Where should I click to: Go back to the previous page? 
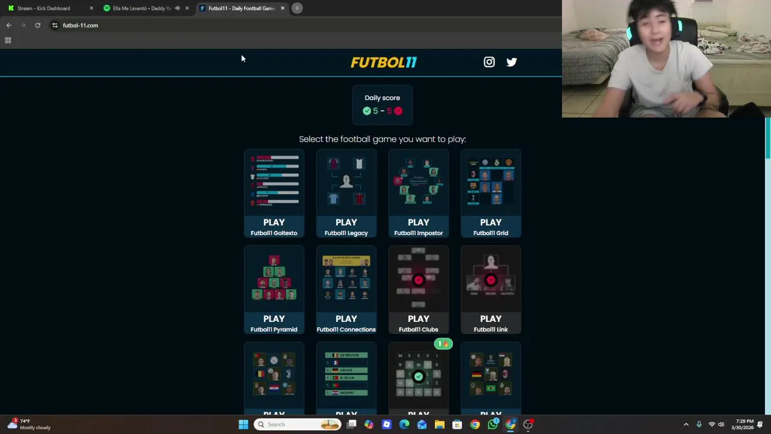(x=8, y=25)
